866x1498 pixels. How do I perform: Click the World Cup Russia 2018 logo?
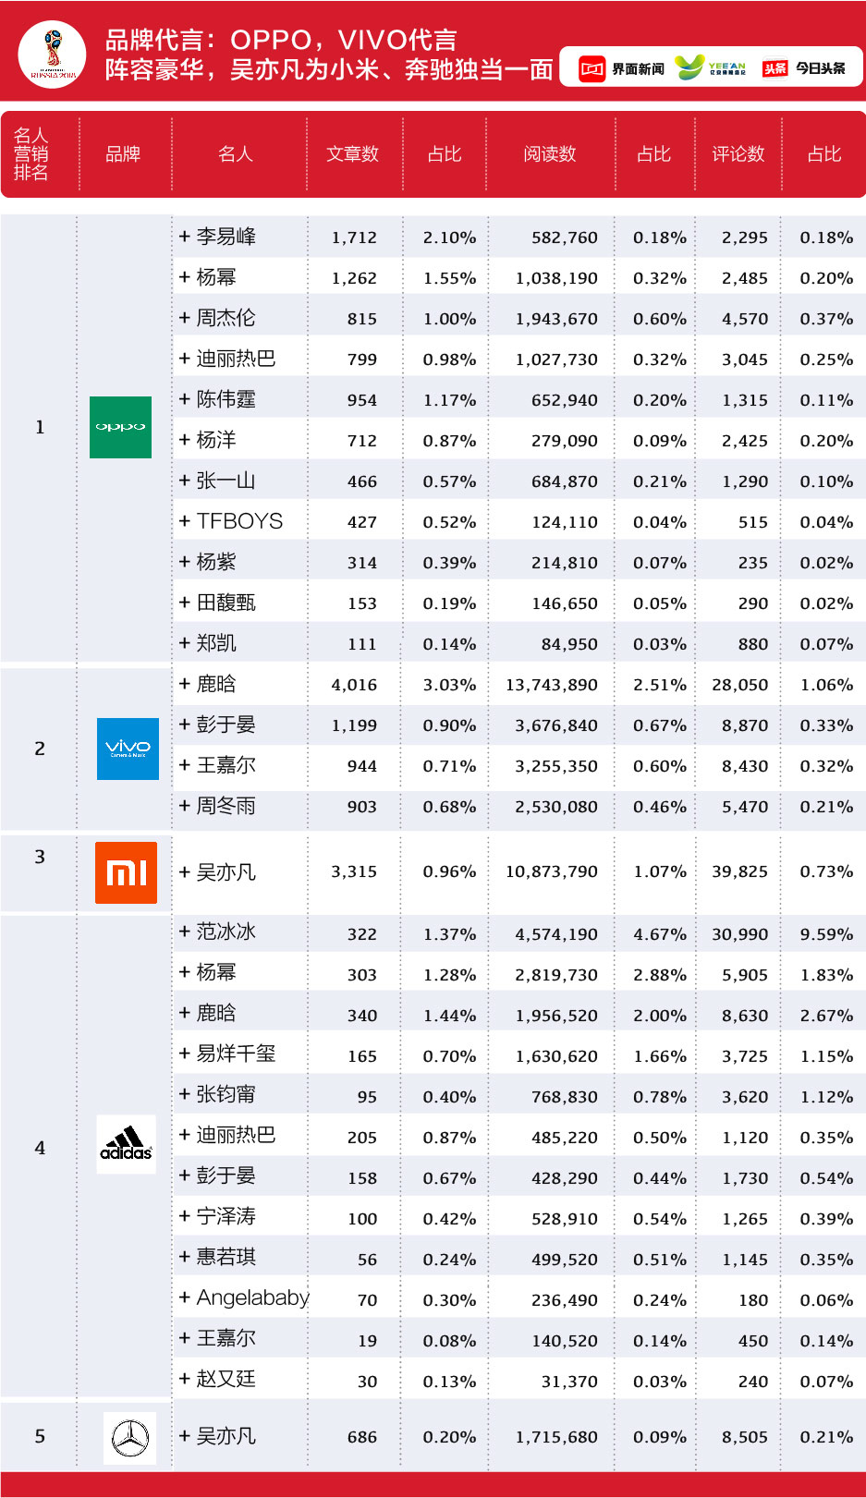click(52, 55)
